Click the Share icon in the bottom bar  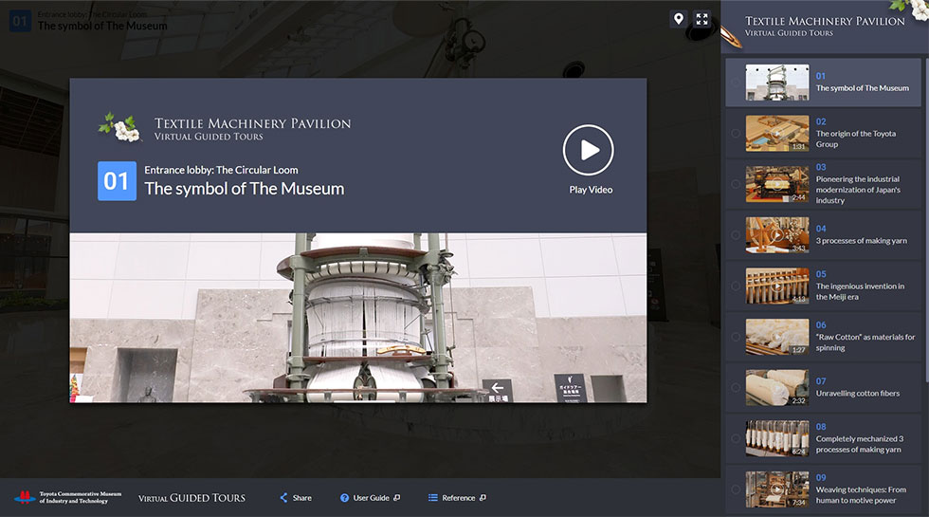pyautogui.click(x=283, y=498)
